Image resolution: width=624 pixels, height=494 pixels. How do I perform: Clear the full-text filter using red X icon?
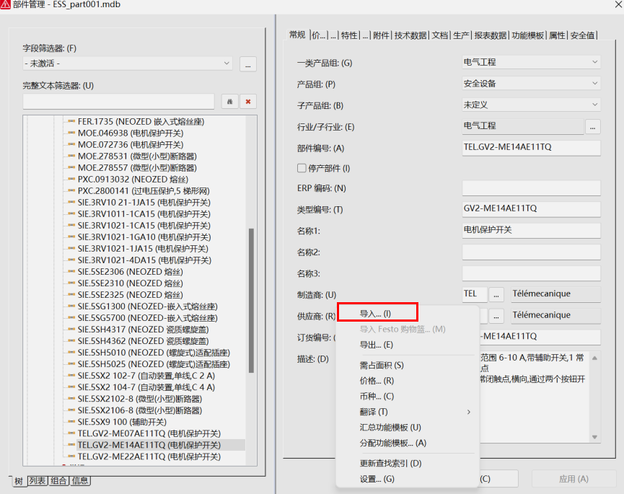coord(247,101)
